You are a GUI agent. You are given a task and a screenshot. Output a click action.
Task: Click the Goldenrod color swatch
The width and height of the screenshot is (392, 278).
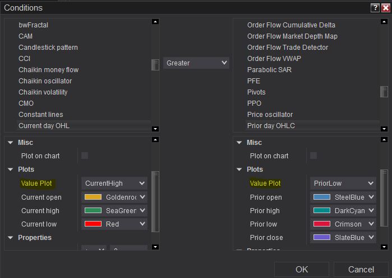point(93,197)
